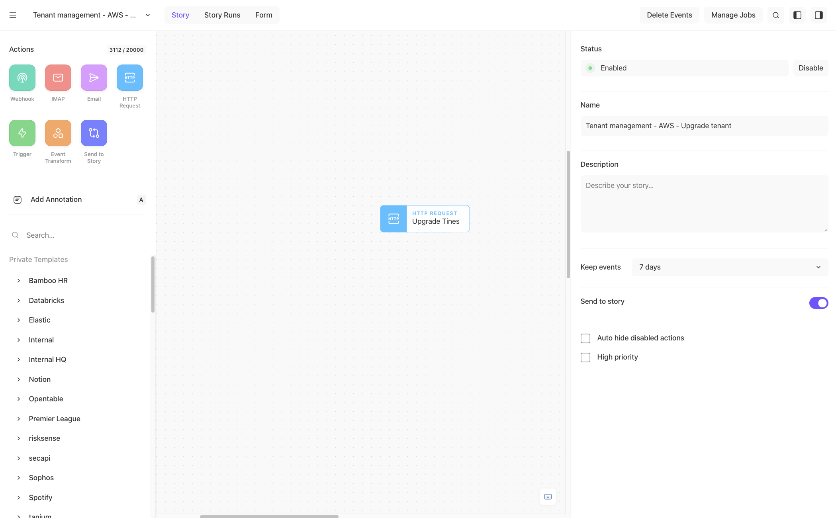Select the Trigger action icon

click(x=22, y=133)
